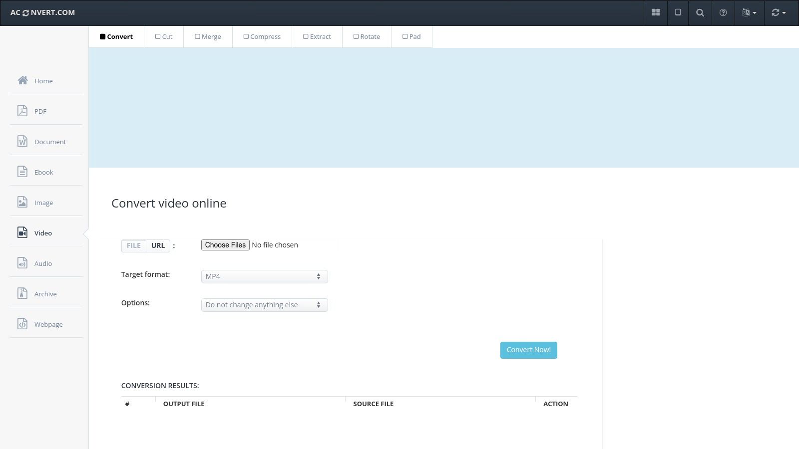
Task: Click the OUTPUT FILE column header
Action: [x=184, y=404]
